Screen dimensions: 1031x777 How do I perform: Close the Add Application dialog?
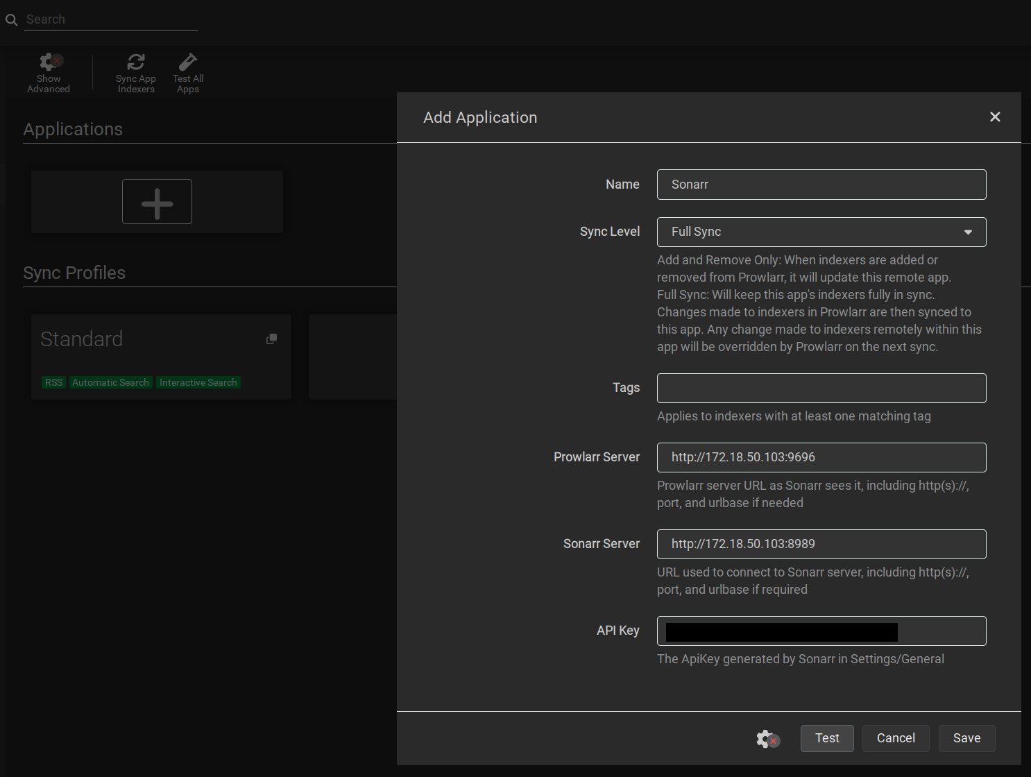995,117
